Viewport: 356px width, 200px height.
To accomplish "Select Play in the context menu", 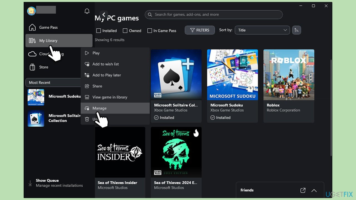I will (115, 53).
